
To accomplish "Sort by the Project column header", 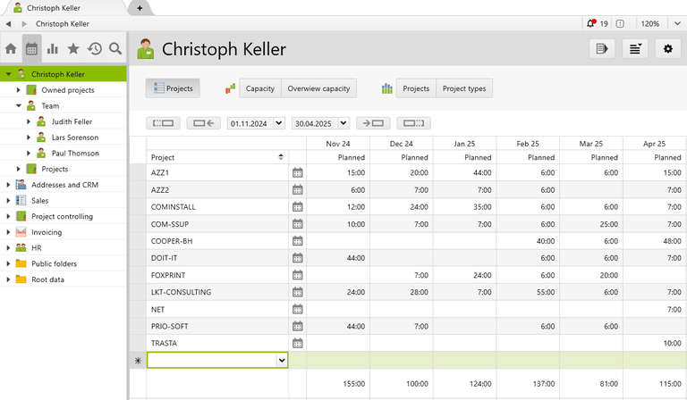I will point(217,157).
